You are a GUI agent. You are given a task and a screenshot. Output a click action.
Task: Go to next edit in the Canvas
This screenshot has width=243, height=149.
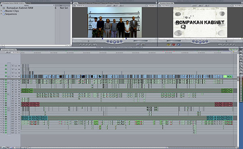207,41
